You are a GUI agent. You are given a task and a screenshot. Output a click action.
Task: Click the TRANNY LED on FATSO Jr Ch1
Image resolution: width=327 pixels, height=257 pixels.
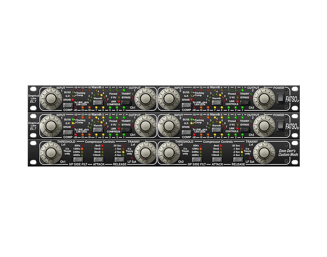tap(133, 94)
